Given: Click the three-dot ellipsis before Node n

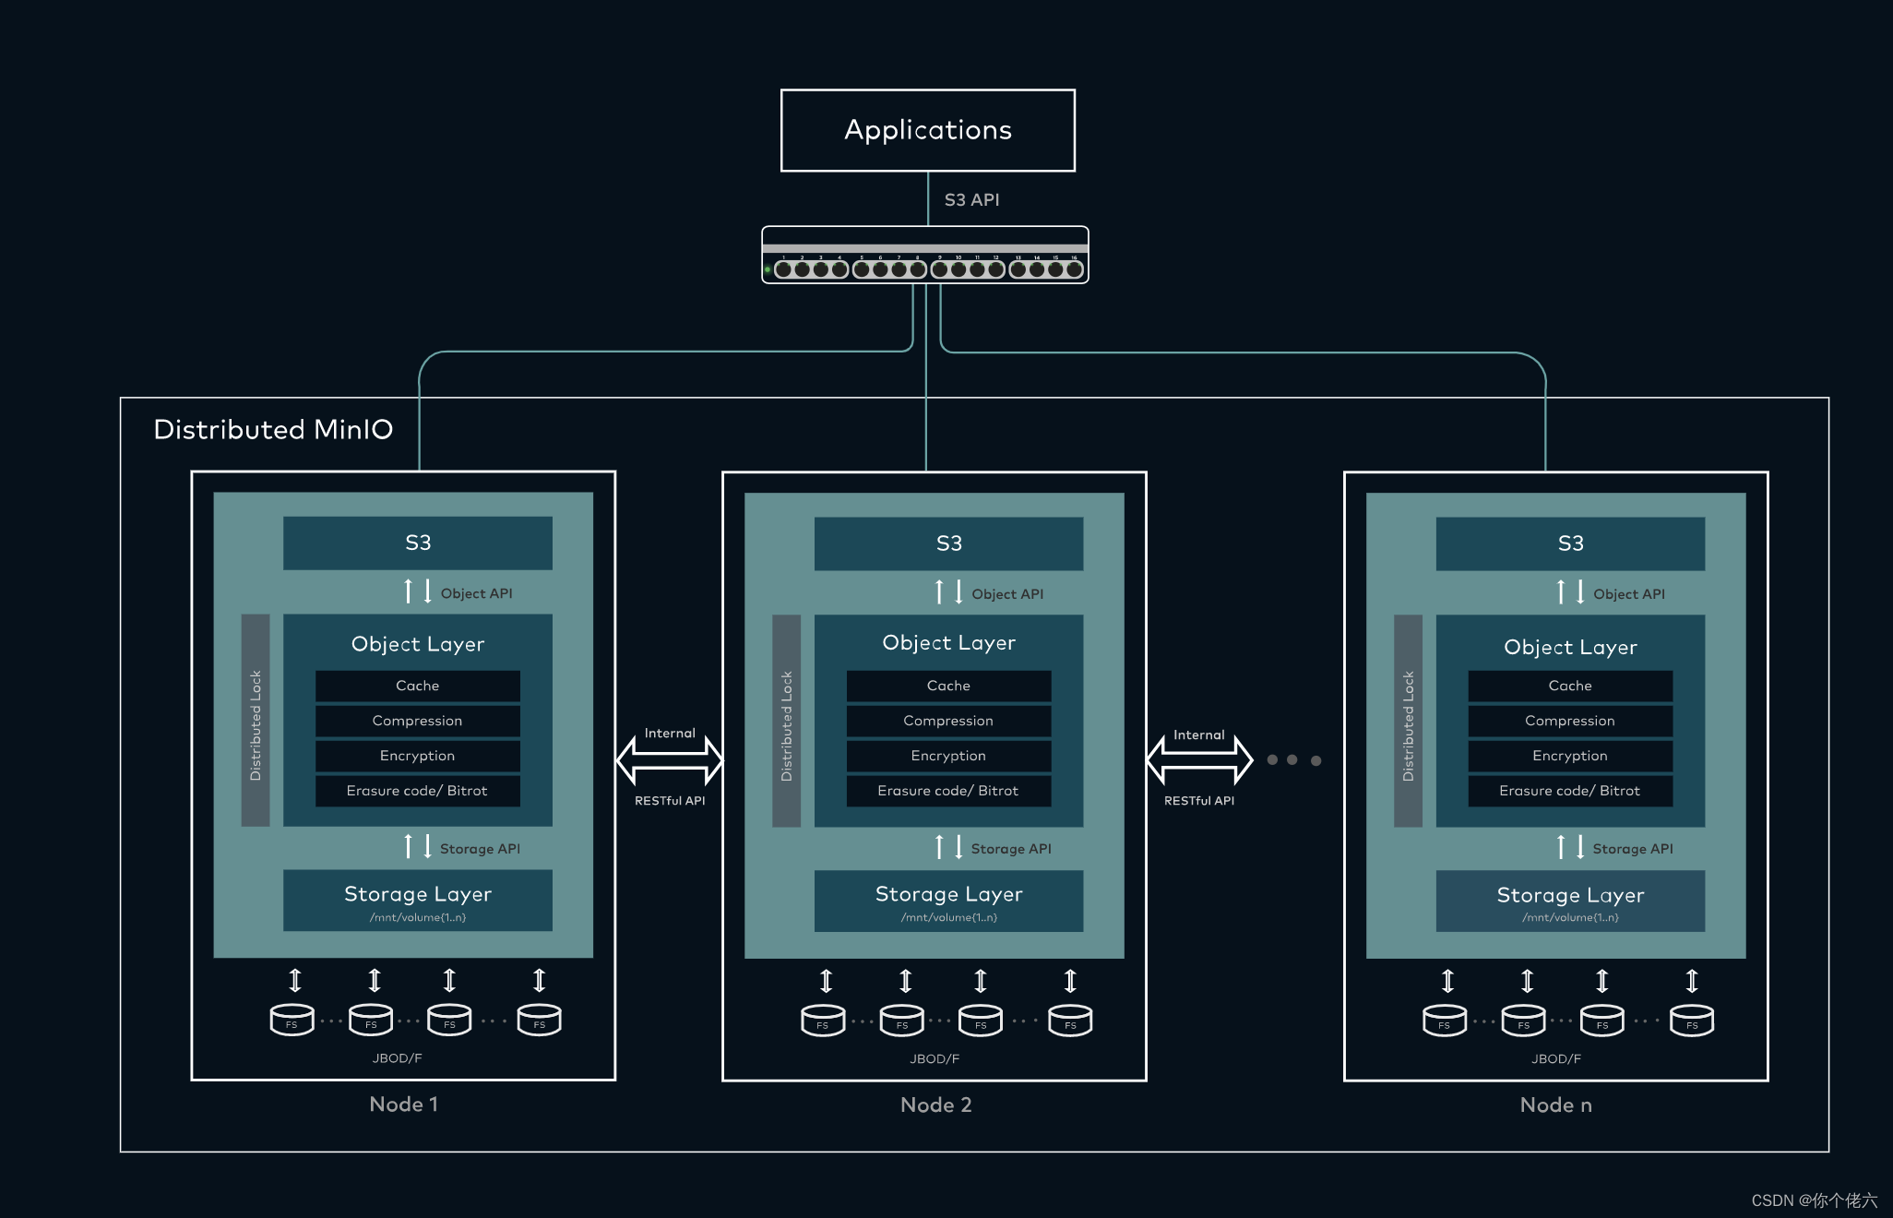Looking at the screenshot, I should [x=1293, y=760].
